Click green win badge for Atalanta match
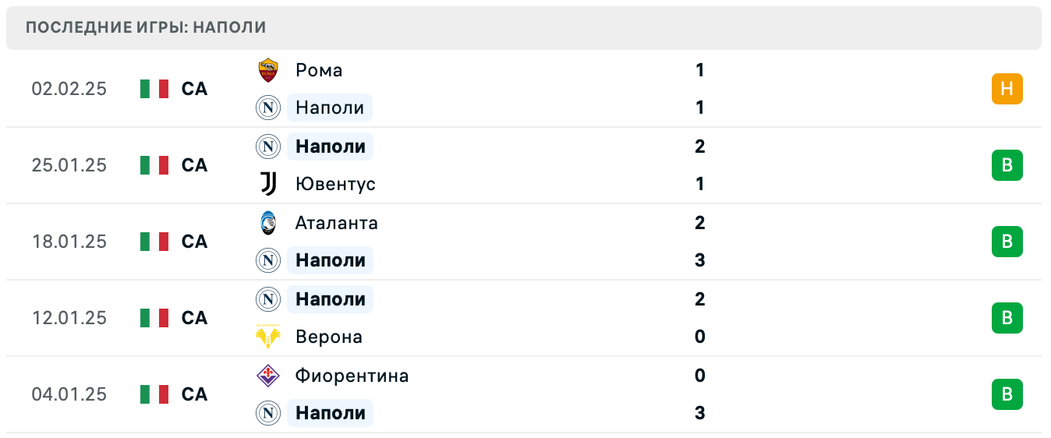This screenshot has width=1051, height=438. [1007, 242]
